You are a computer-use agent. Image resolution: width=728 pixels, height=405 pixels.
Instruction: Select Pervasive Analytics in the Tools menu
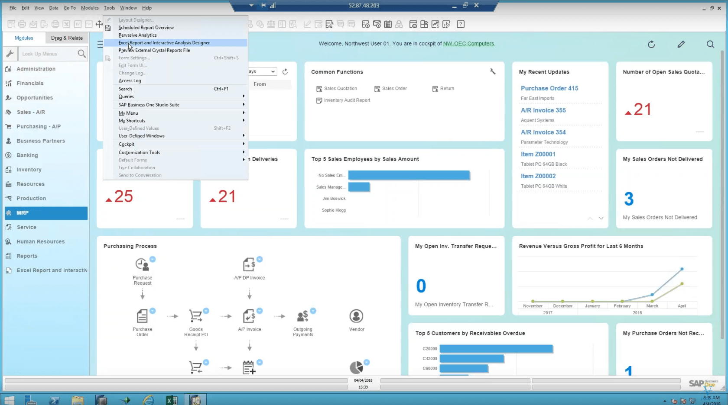137,35
